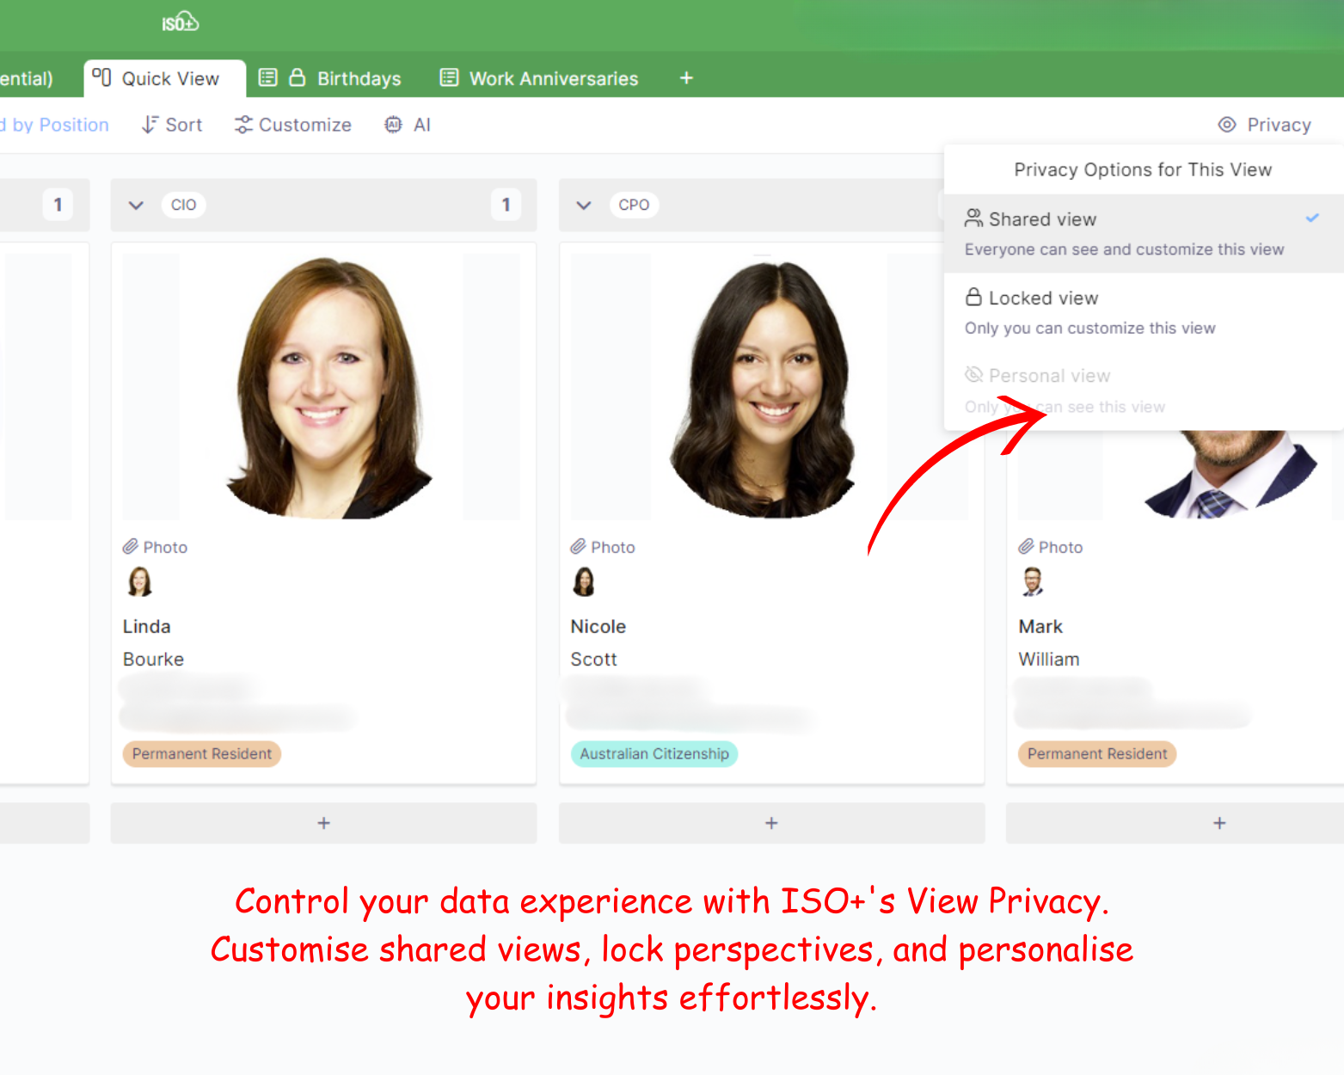This screenshot has height=1075, width=1344.
Task: Add a new view with plus icon
Action: (686, 78)
